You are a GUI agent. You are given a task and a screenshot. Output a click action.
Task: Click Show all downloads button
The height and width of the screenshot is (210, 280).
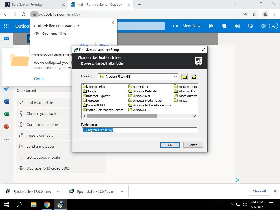point(259,191)
